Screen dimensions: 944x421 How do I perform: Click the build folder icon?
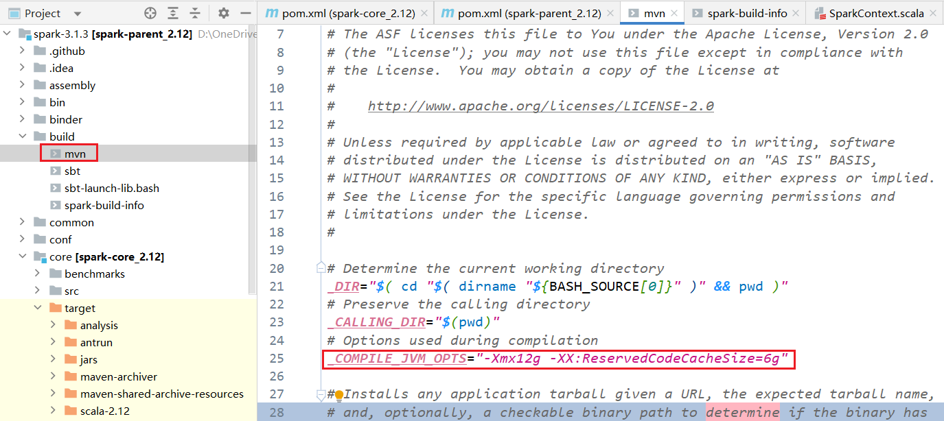pos(38,136)
